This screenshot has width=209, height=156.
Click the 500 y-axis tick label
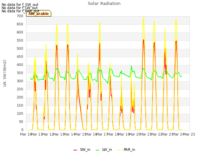20,48
